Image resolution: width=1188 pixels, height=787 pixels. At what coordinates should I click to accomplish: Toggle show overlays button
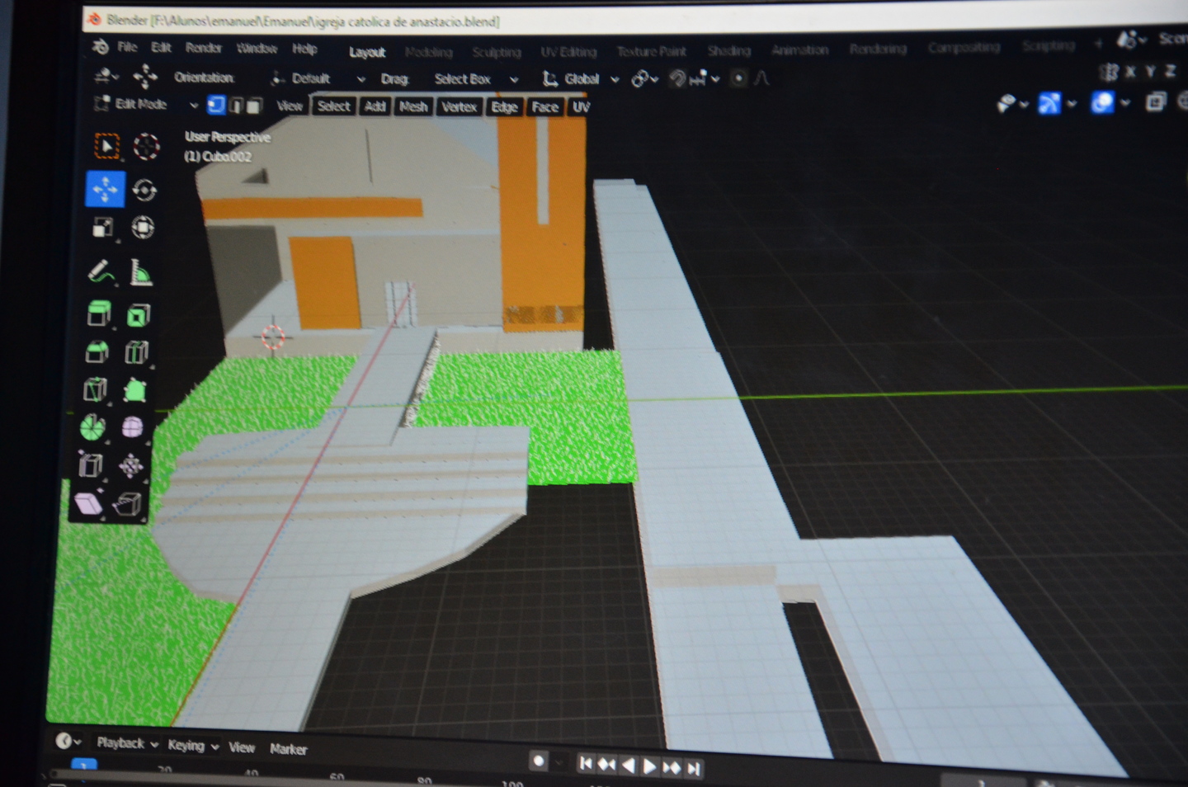pos(1102,102)
